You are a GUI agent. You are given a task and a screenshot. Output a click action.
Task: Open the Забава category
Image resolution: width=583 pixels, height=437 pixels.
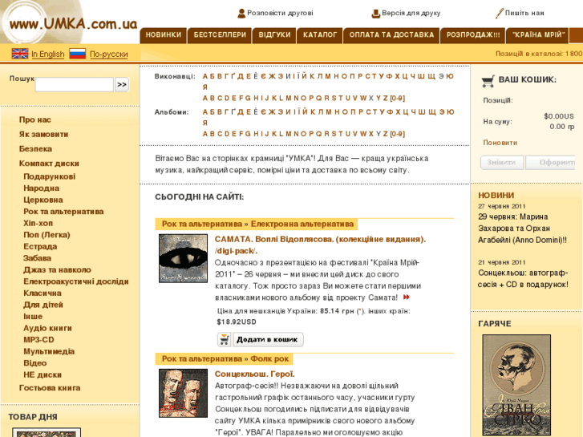(x=37, y=258)
